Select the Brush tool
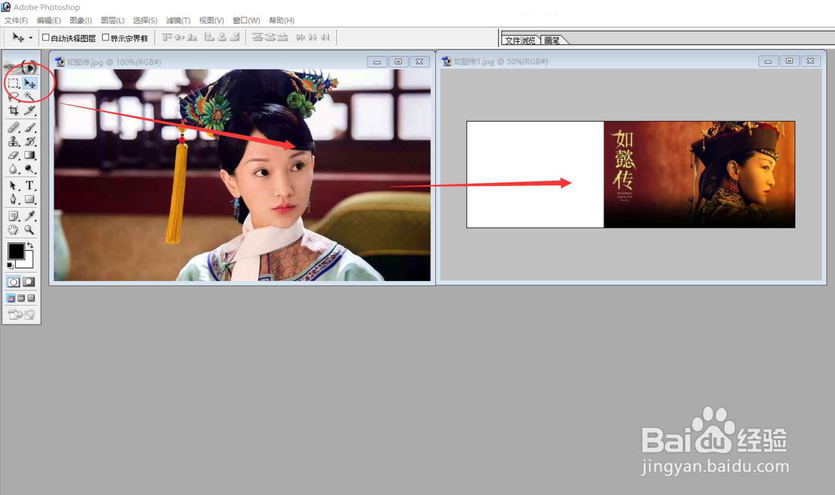The width and height of the screenshot is (835, 495). (x=30, y=128)
